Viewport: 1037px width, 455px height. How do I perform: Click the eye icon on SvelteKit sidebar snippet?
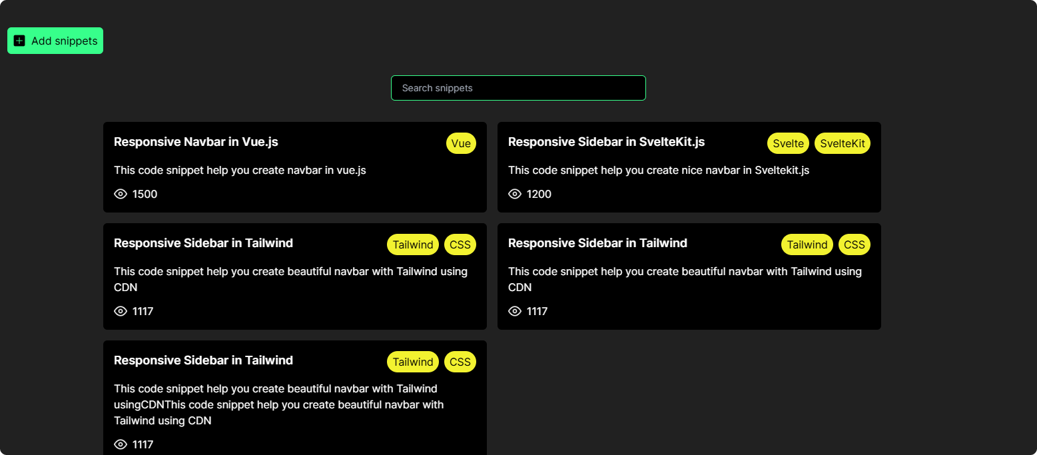point(515,194)
